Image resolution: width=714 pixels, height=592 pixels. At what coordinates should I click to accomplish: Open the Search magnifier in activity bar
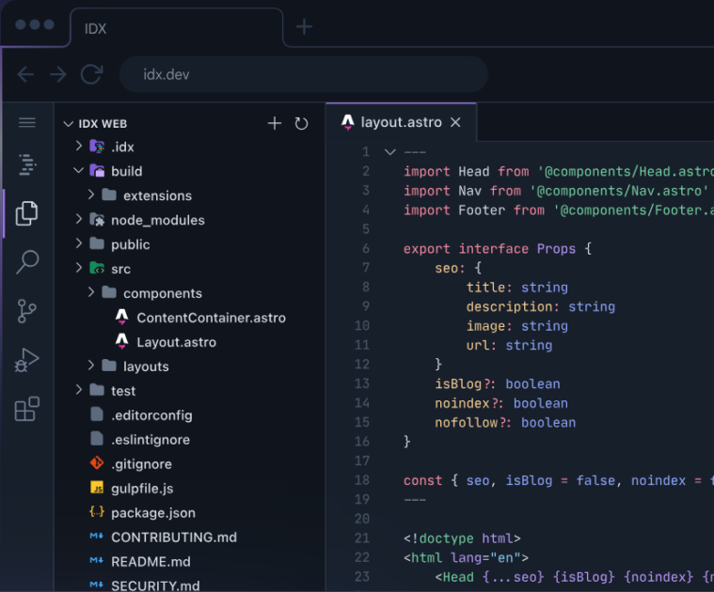(27, 262)
